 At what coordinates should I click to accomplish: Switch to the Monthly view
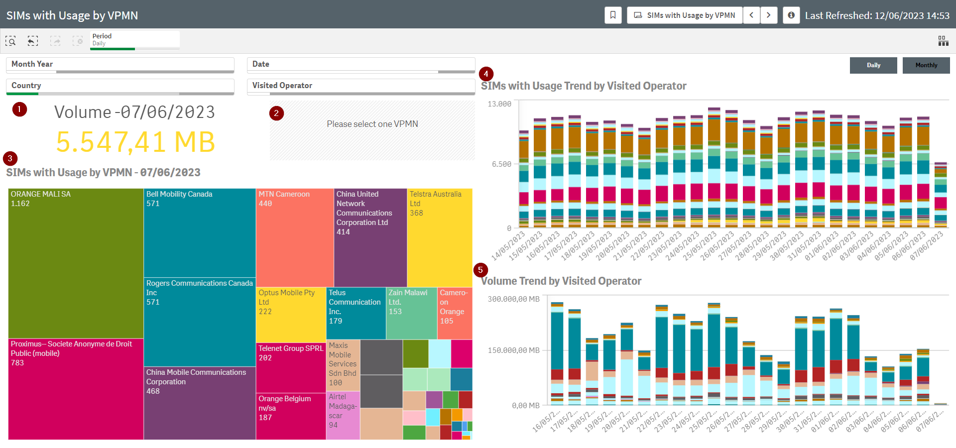tap(926, 65)
